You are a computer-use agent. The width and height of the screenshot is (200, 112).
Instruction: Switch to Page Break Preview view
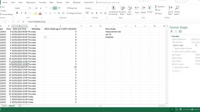coord(181,110)
